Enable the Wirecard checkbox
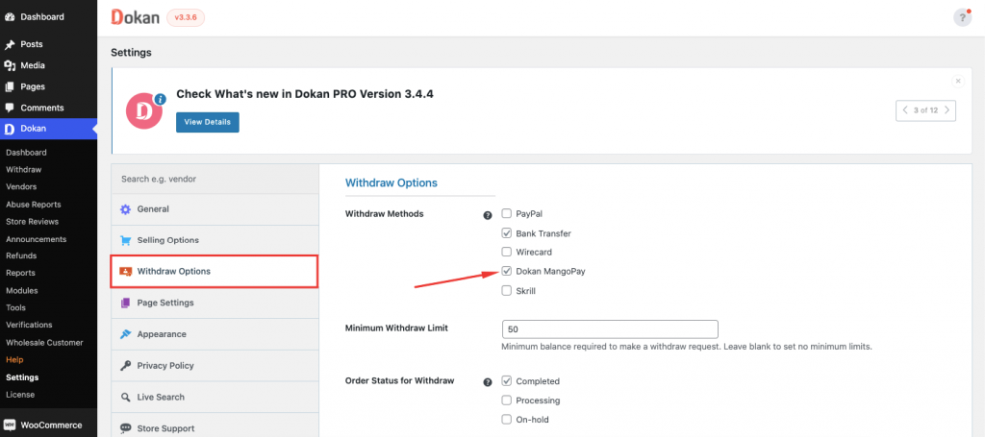Image resolution: width=985 pixels, height=437 pixels. click(x=506, y=252)
